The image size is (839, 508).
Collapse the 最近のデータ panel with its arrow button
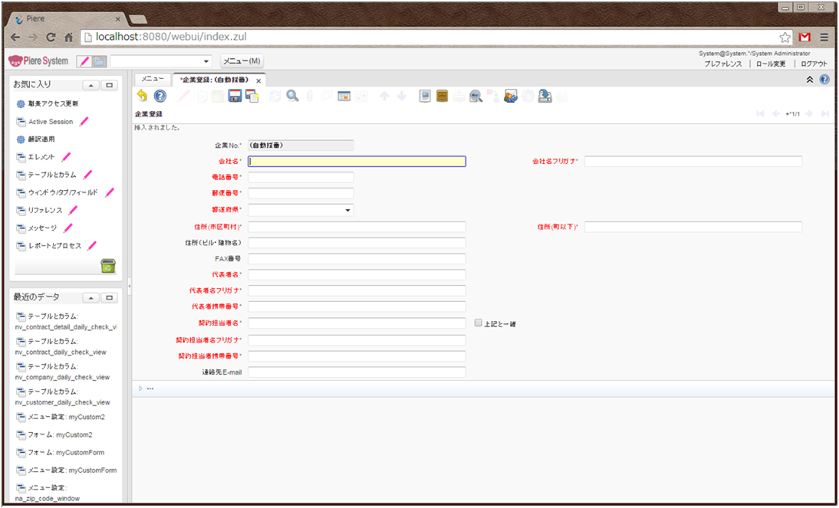coord(91,298)
